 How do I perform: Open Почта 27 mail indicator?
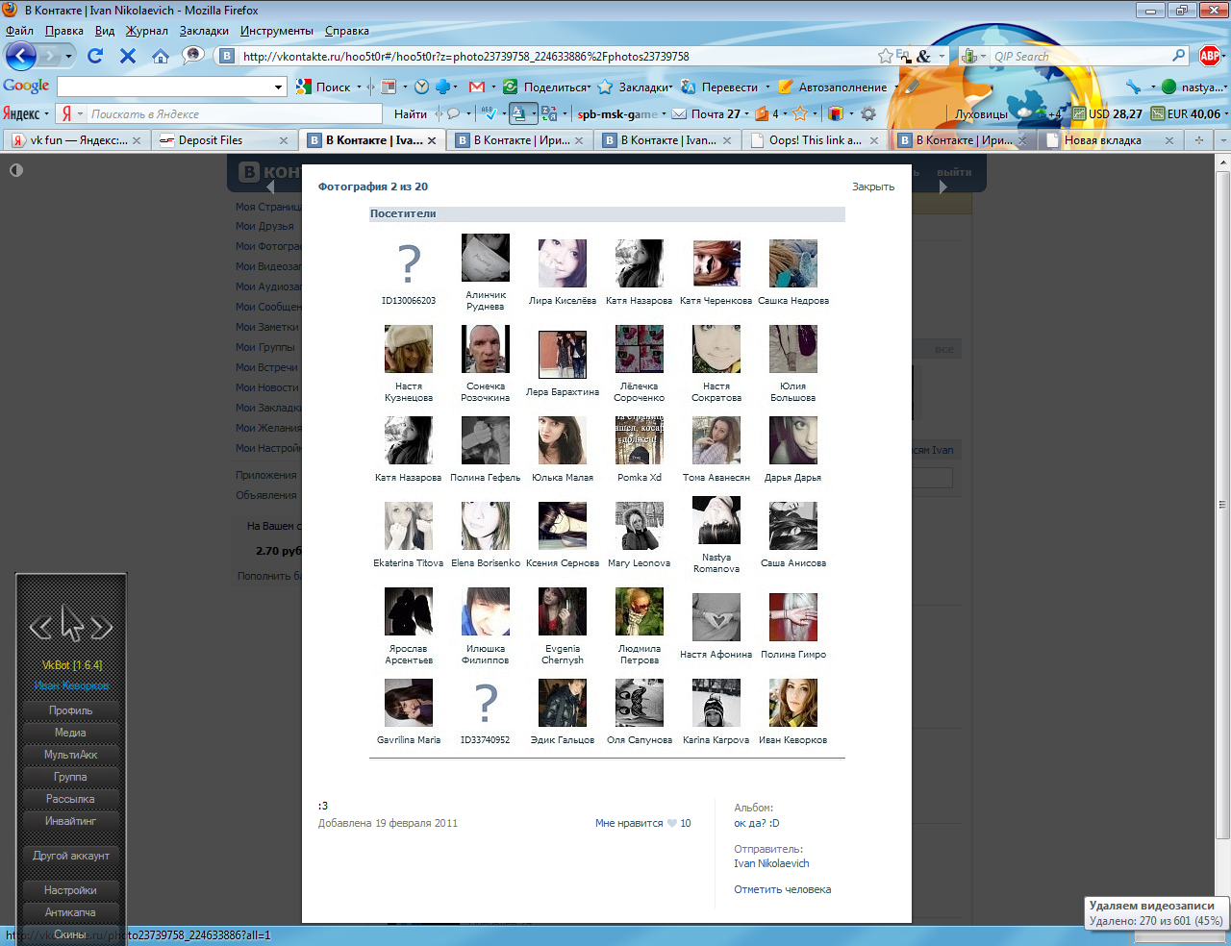pos(706,113)
